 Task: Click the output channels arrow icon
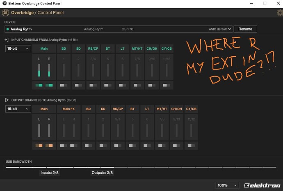(x=7, y=100)
